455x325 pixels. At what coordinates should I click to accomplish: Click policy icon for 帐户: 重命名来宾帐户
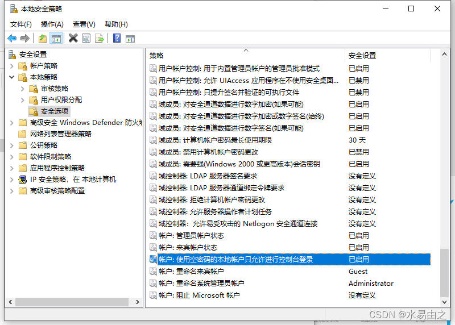[x=153, y=272]
